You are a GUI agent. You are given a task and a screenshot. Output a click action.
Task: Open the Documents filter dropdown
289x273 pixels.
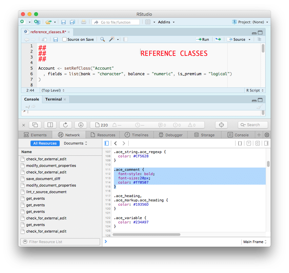75,143
